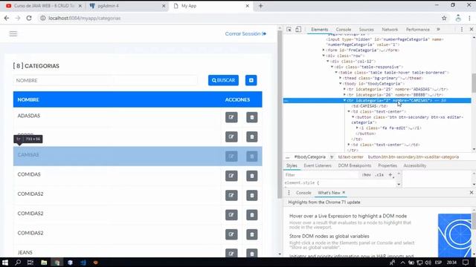This screenshot has width=476, height=267.
Task: Delete the CAMISAS category
Action: (251, 156)
